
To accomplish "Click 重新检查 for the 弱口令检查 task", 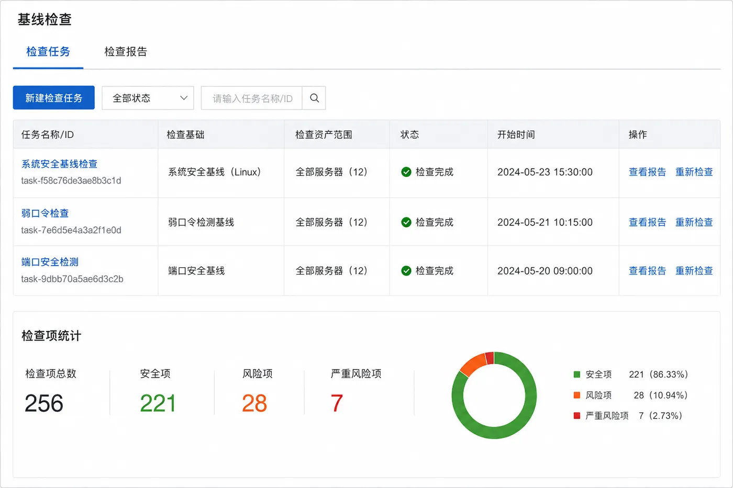I will [x=694, y=222].
